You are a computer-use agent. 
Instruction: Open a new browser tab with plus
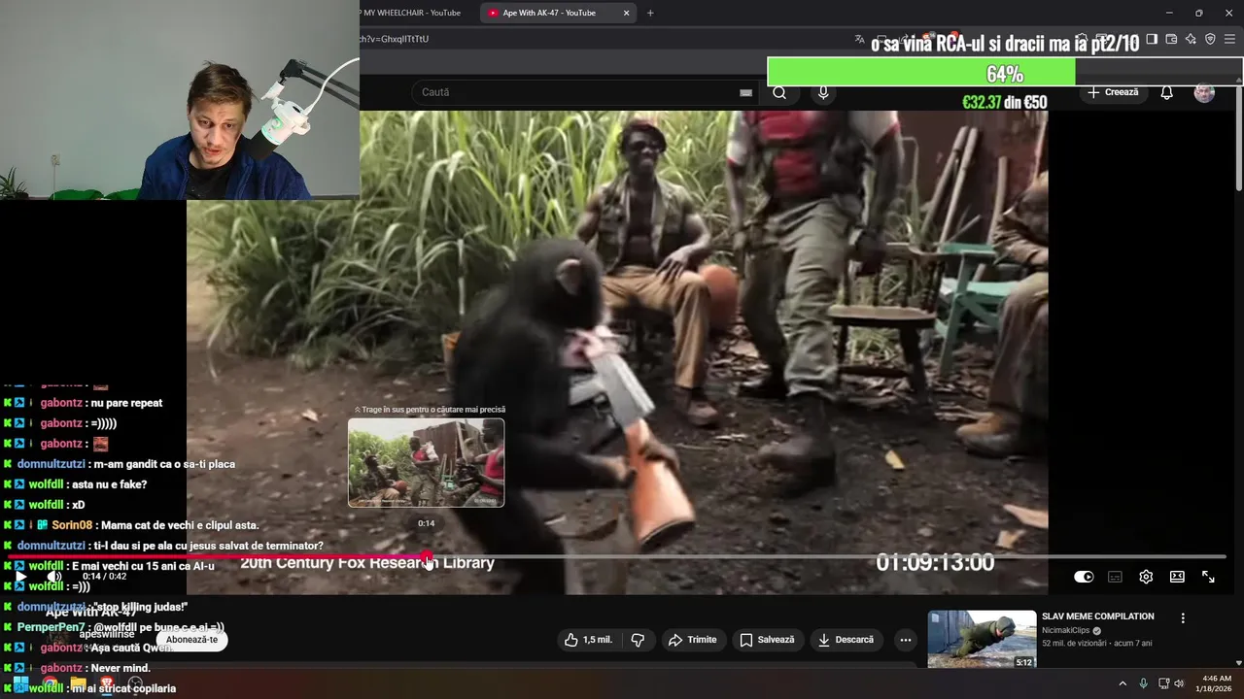[x=650, y=13]
